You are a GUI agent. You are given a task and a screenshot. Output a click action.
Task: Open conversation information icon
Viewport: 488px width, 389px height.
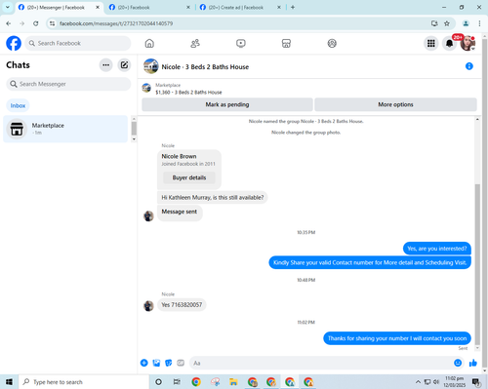tap(469, 66)
